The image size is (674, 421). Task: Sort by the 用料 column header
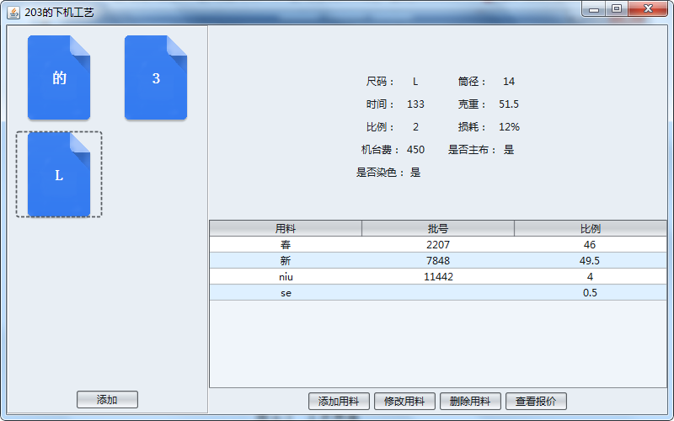click(286, 228)
